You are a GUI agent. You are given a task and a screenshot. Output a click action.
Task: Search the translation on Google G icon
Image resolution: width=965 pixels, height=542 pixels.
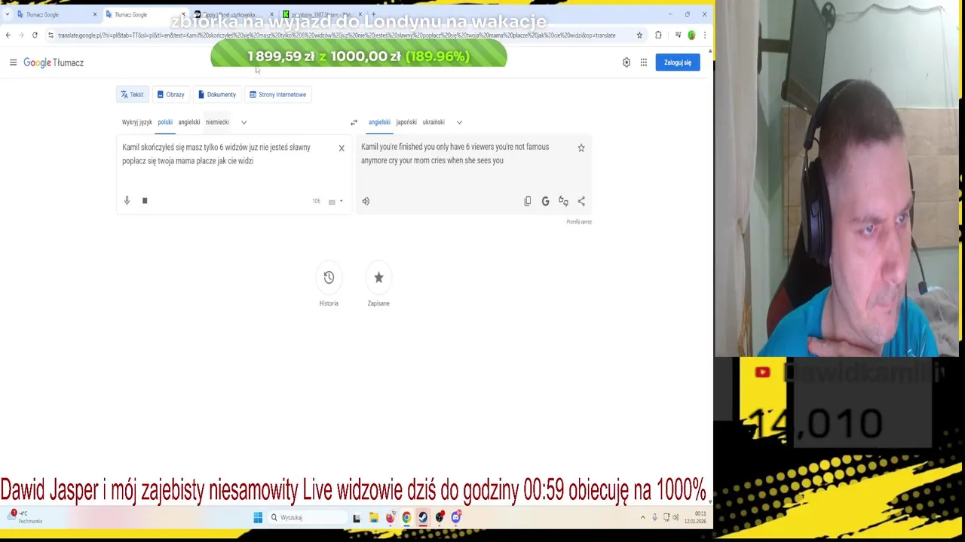[545, 201]
